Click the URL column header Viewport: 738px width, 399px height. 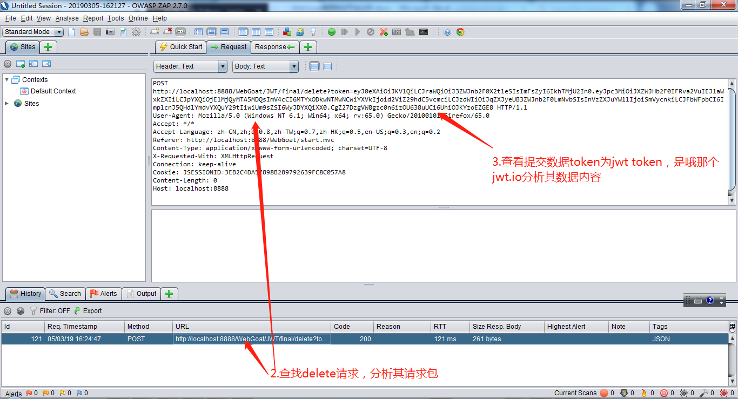click(x=252, y=327)
